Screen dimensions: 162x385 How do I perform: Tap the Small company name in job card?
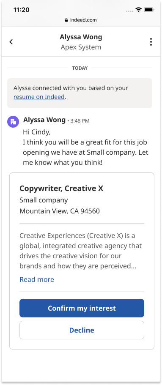click(x=44, y=200)
